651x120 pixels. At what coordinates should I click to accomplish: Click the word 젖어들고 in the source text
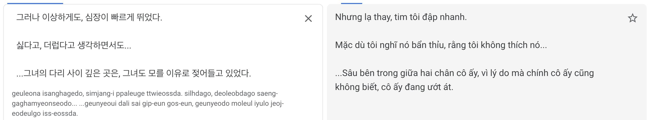pos(207,73)
